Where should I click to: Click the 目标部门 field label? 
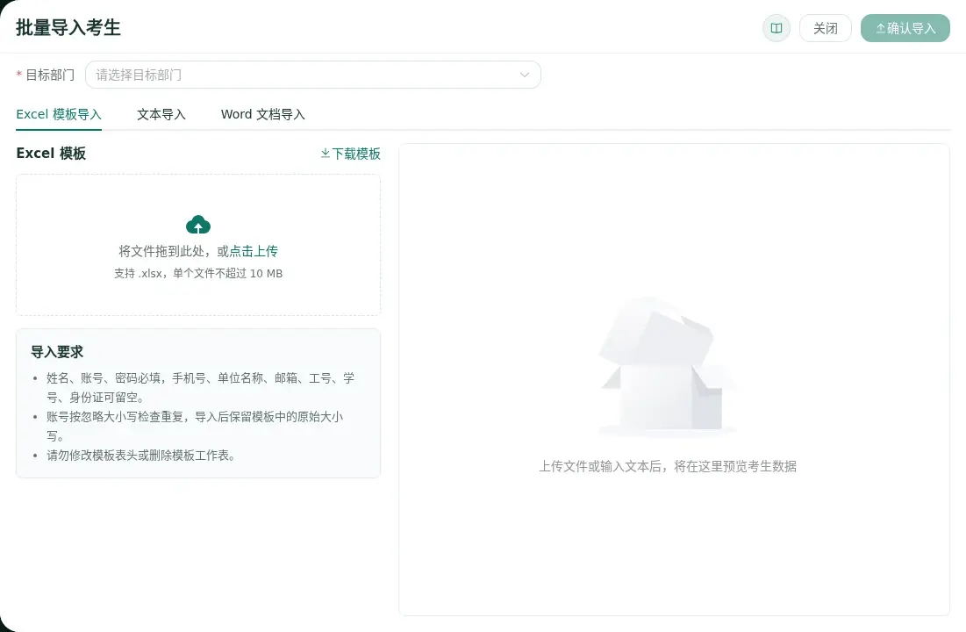49,75
